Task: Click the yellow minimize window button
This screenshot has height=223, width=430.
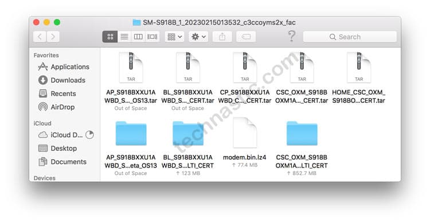Action: coord(46,22)
